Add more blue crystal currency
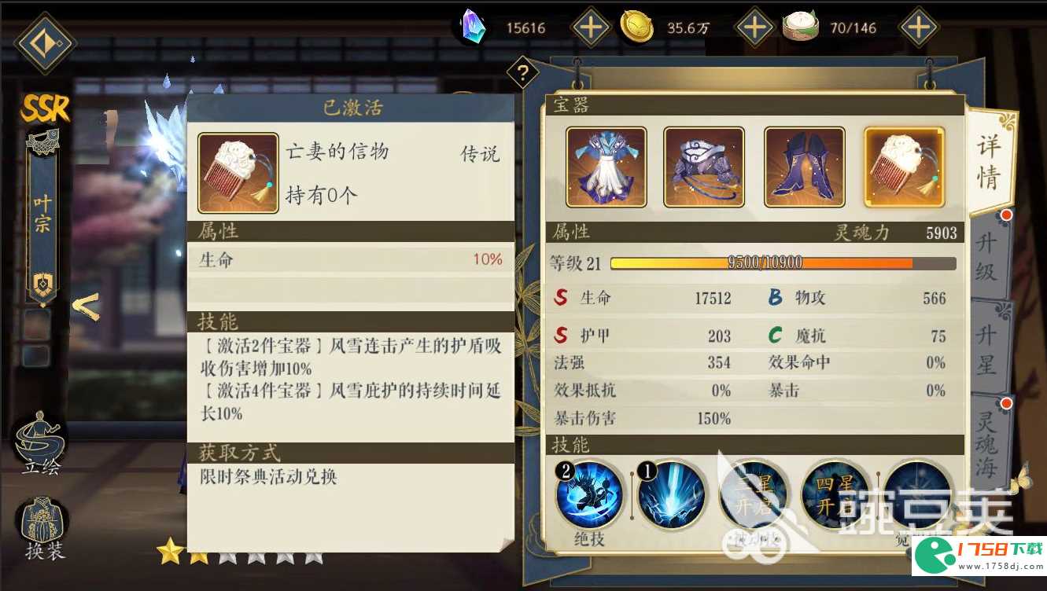Screen dimensions: 1047x591 590,28
